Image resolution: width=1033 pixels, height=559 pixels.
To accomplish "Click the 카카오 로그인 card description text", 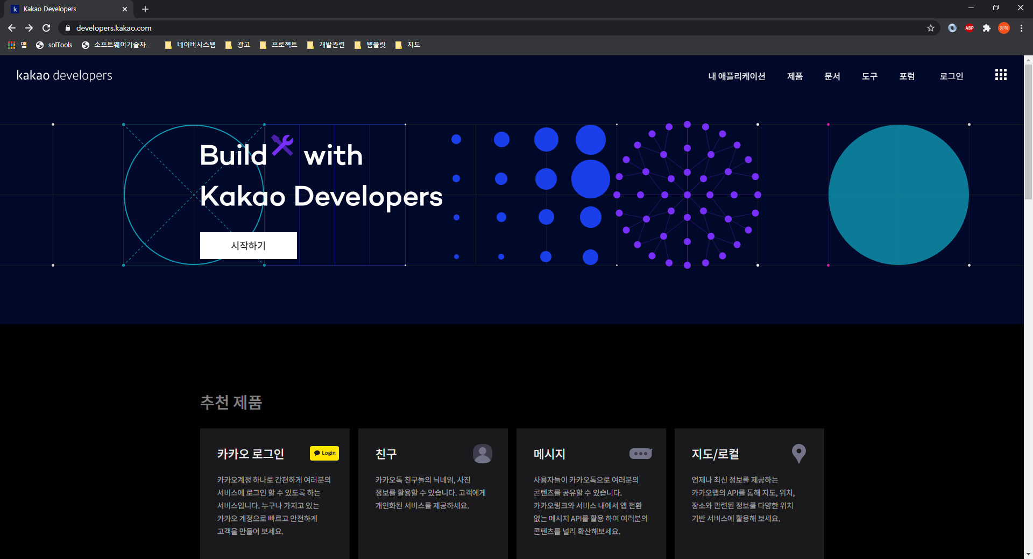I will pyautogui.click(x=274, y=505).
